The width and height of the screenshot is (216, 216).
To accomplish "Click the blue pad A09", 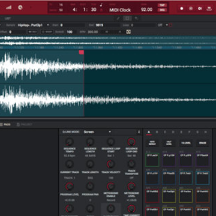I will tap(152, 178).
